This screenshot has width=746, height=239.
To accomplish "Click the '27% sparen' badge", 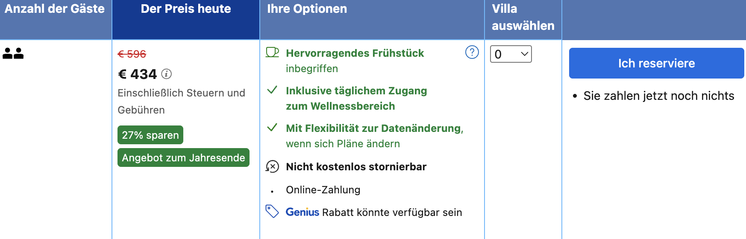I will coord(150,135).
